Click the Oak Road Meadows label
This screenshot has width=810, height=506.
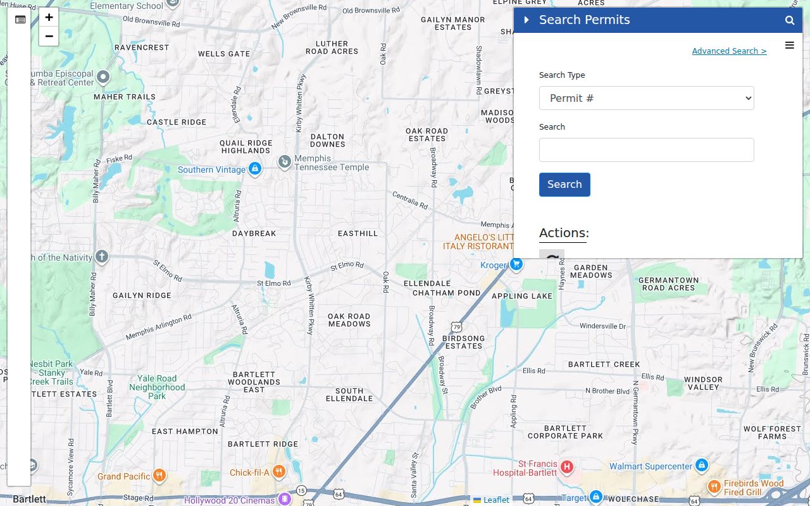(x=349, y=320)
